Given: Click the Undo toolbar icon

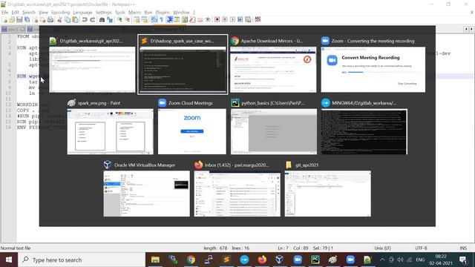Looking at the screenshot, I should coord(85,20).
